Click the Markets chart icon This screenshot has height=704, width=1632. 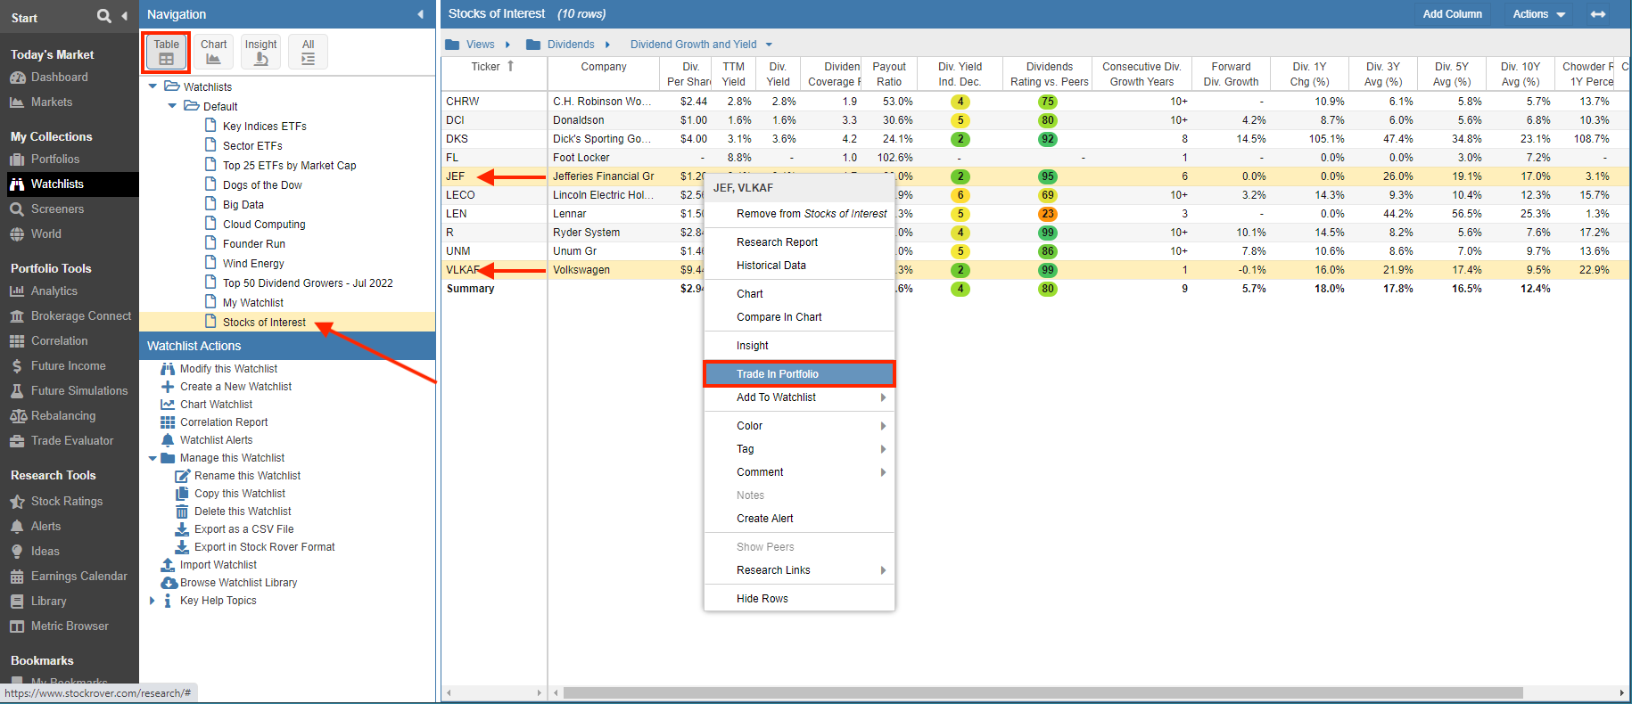tap(17, 102)
